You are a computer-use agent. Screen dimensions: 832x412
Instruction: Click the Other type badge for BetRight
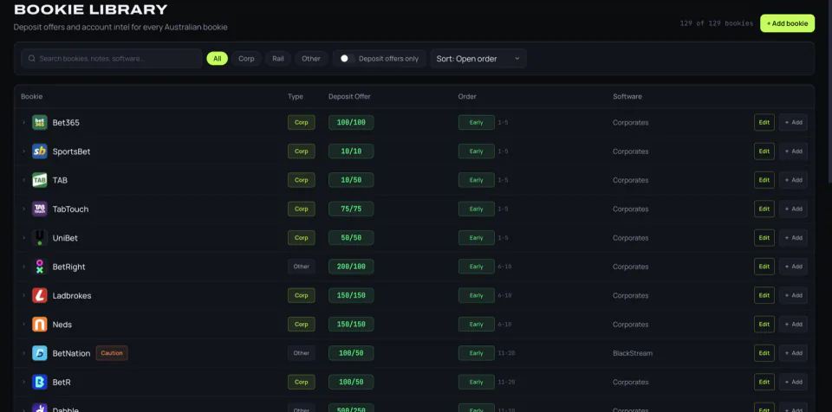click(x=302, y=267)
